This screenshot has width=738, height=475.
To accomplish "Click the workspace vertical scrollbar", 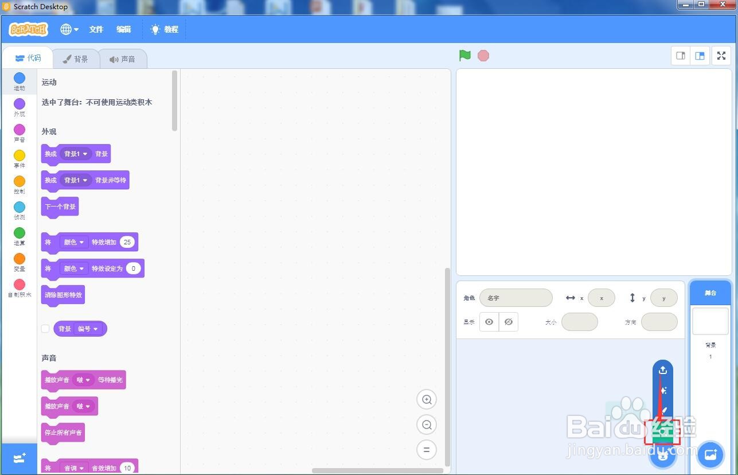I will [x=447, y=367].
